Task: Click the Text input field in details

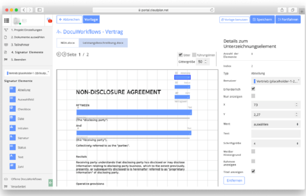Action: (276, 134)
